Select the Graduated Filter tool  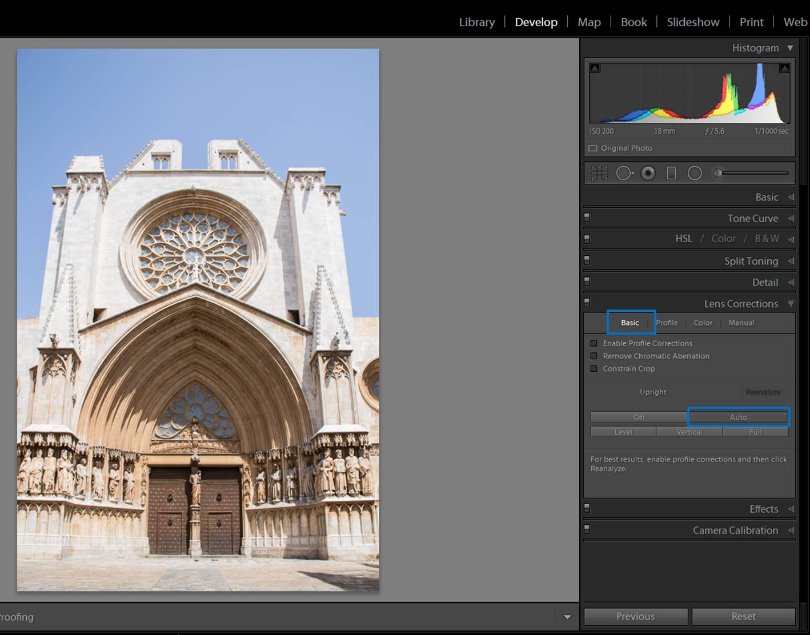671,173
